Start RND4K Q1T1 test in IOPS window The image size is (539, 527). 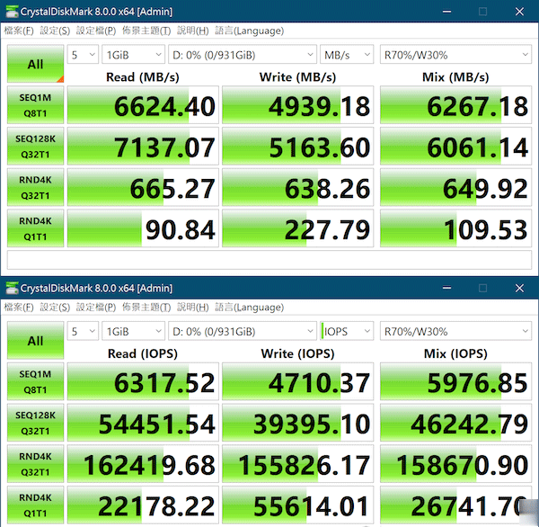pos(35,505)
